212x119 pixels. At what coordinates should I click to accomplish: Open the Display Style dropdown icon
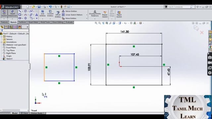point(120,23)
